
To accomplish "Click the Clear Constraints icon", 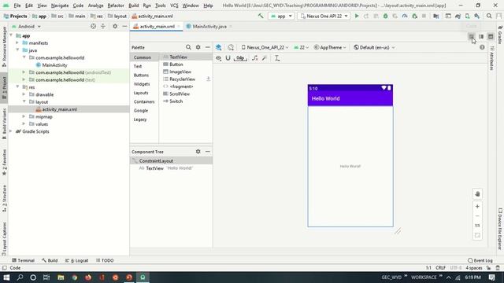I will [255, 58].
